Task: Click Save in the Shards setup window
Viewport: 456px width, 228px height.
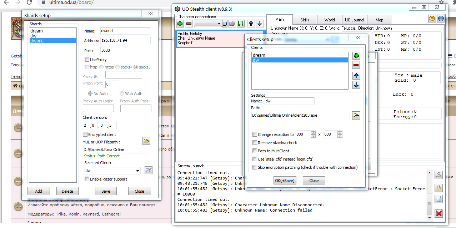Action: pyautogui.click(x=106, y=191)
